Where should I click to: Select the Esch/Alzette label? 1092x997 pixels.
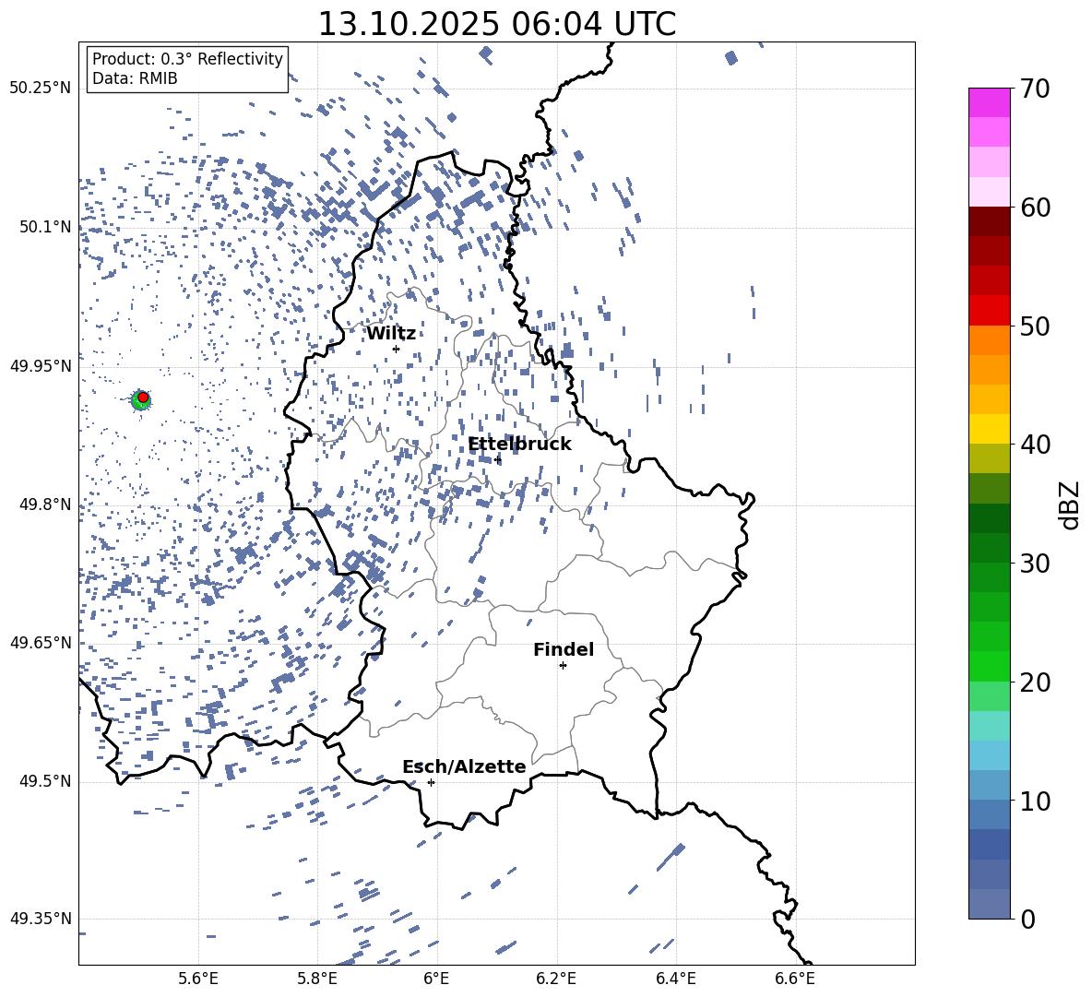pos(464,767)
